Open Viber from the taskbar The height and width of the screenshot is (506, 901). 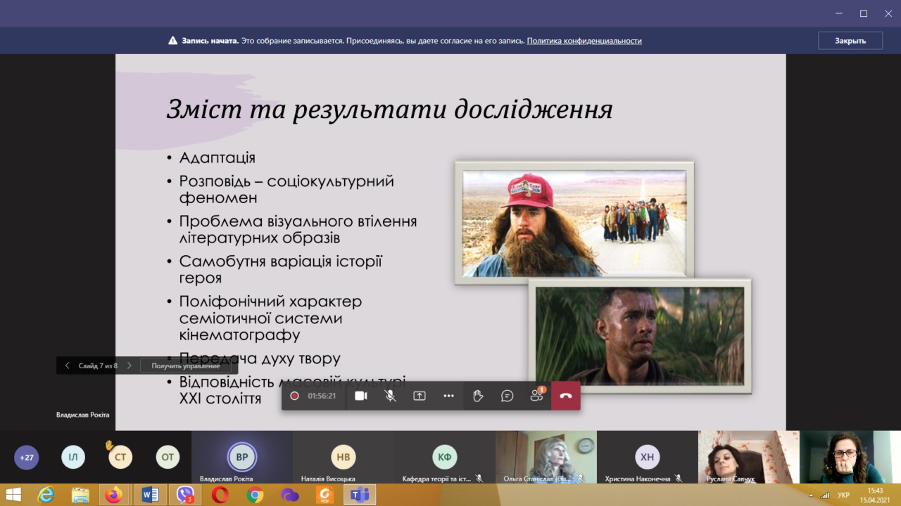[x=186, y=495]
